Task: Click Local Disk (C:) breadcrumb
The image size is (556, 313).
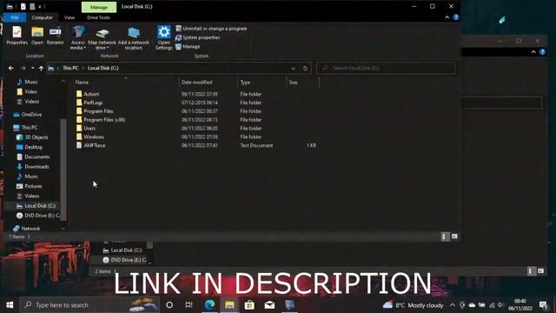Action: pos(103,68)
